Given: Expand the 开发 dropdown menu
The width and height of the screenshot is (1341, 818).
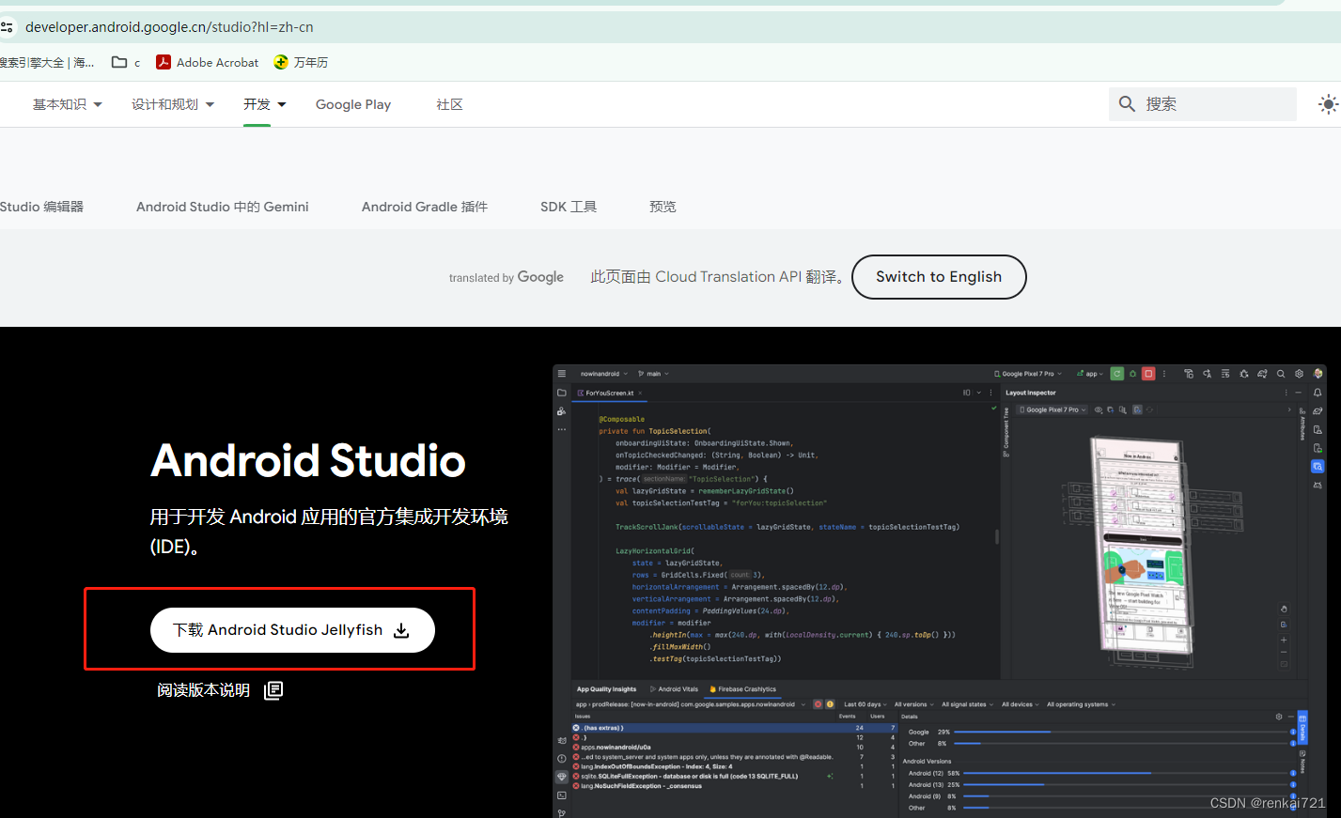Looking at the screenshot, I should click(265, 104).
